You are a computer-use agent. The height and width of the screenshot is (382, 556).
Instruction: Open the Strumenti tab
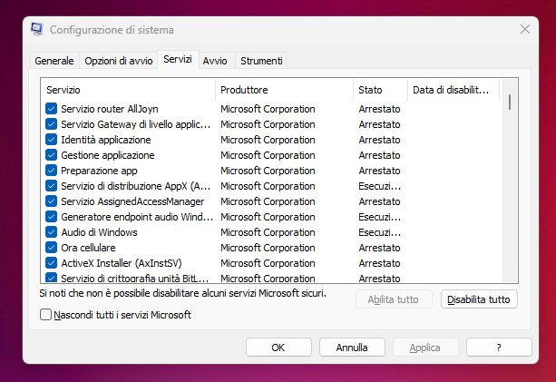(261, 61)
